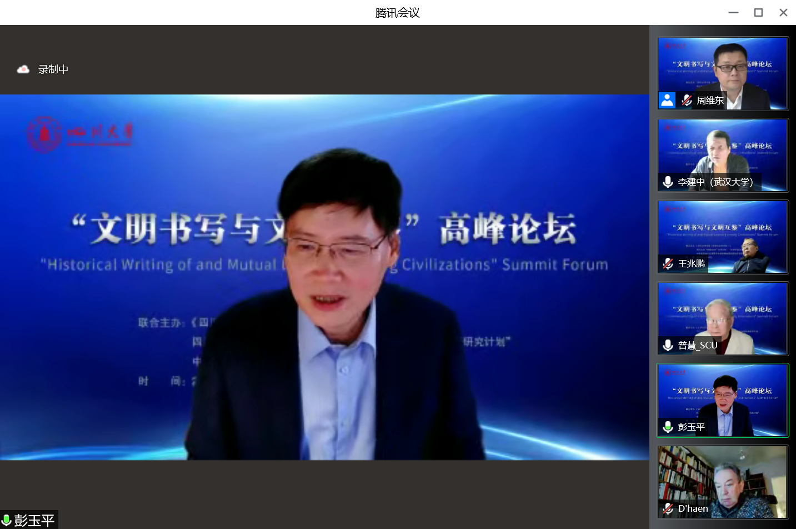Select the 李建中 (武汉大学) video thumbnail
The width and height of the screenshot is (796, 529).
pyautogui.click(x=723, y=155)
